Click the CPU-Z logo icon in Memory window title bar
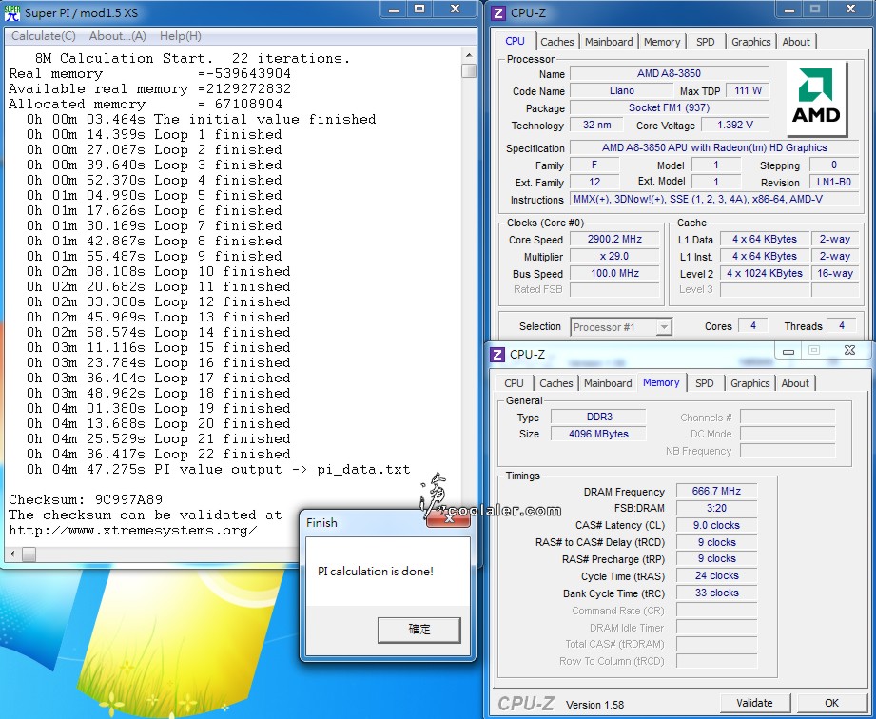This screenshot has width=876, height=719. [x=497, y=354]
